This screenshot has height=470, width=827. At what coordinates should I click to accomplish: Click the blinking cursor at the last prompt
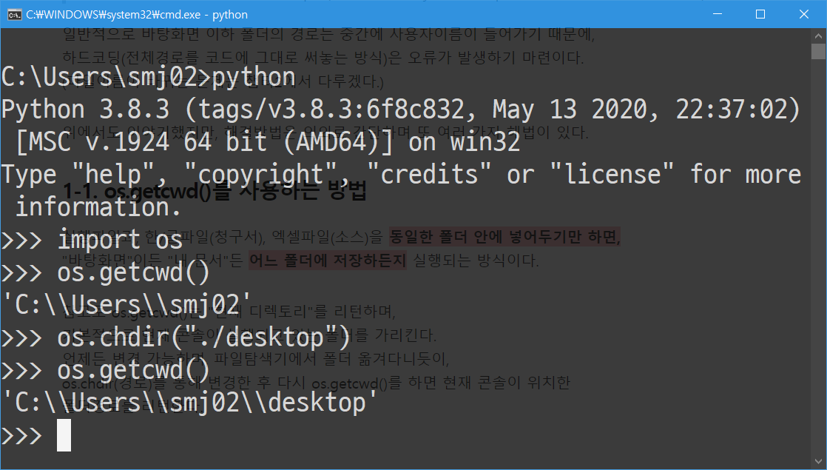point(64,435)
